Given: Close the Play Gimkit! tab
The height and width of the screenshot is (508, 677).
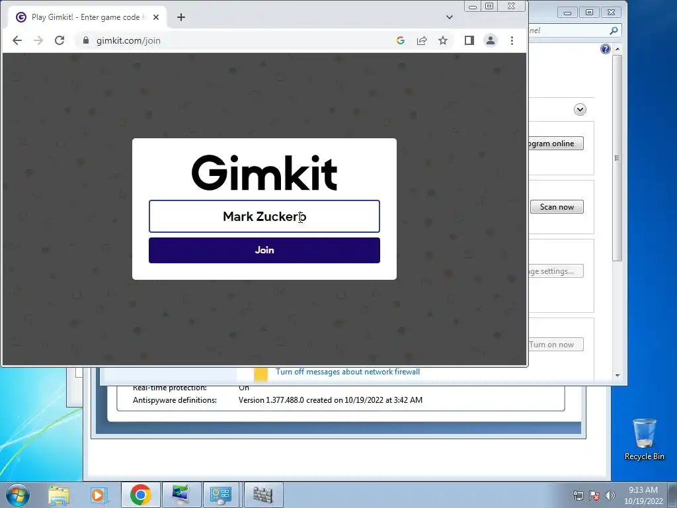Looking at the screenshot, I should coord(156,17).
